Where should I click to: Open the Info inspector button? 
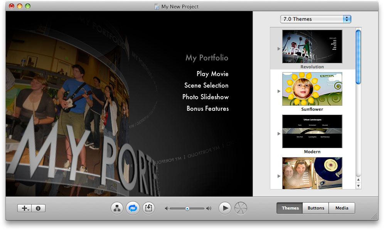(38, 208)
